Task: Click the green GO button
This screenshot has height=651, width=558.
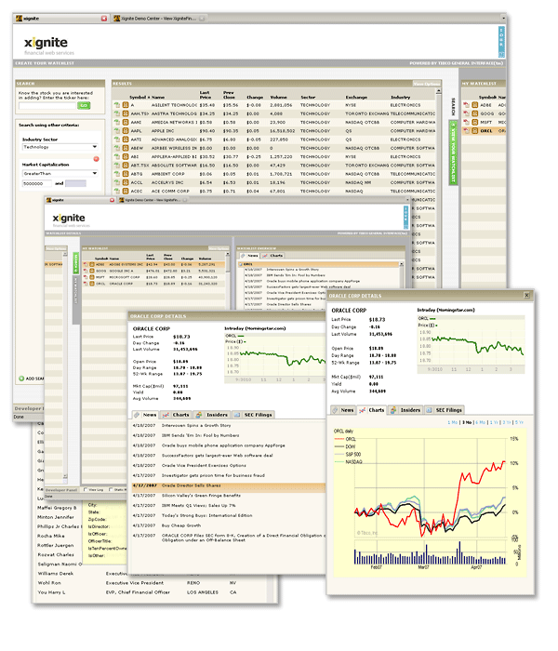Action: tap(84, 105)
